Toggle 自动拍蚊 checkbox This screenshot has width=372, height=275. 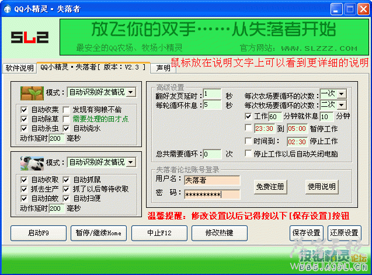click(x=24, y=199)
